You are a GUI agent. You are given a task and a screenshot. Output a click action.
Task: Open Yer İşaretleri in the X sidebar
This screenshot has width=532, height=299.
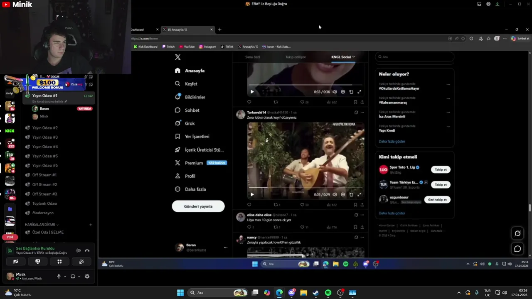pyautogui.click(x=192, y=137)
